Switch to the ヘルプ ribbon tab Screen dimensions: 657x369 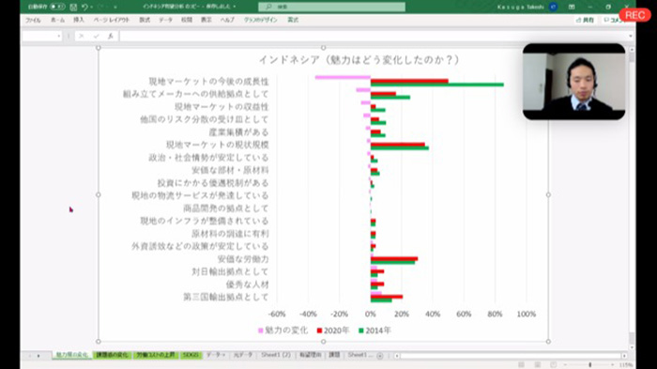pyautogui.click(x=227, y=20)
